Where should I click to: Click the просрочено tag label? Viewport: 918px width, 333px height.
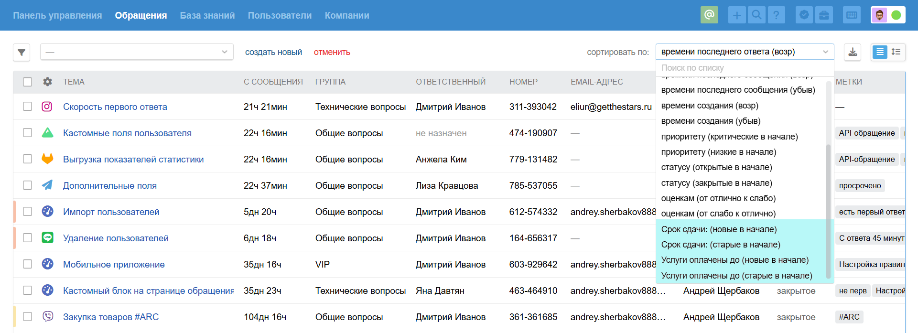[x=860, y=185]
